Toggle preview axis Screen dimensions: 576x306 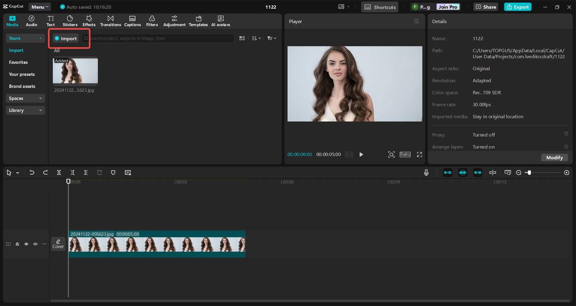(493, 172)
